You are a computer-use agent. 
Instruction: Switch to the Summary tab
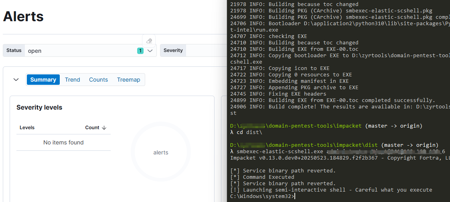tap(43, 80)
